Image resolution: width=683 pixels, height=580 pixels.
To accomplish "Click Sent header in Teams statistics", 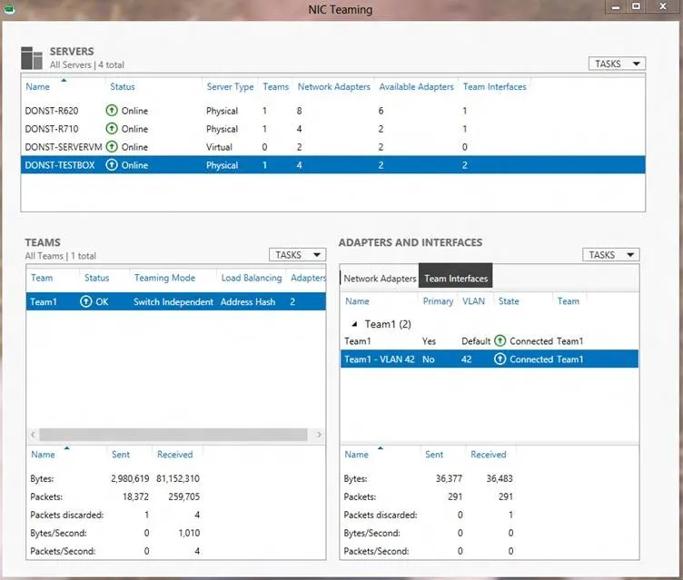I will pos(121,455).
